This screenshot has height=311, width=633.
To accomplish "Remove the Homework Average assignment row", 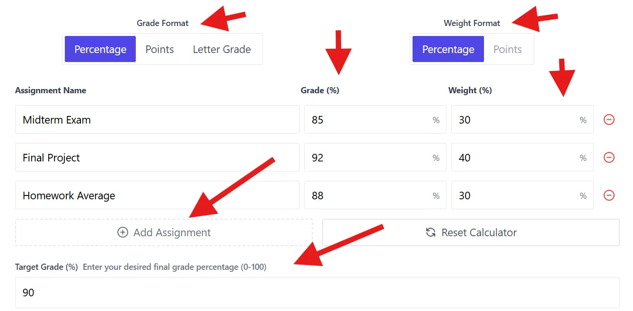I will [x=609, y=195].
